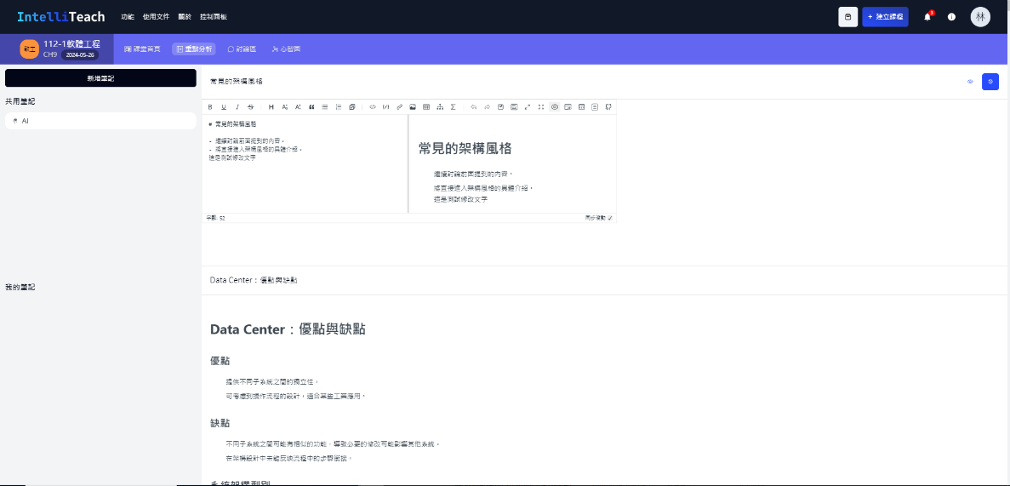Open user avatar 林 menu
This screenshot has height=486, width=1010.
coord(980,17)
